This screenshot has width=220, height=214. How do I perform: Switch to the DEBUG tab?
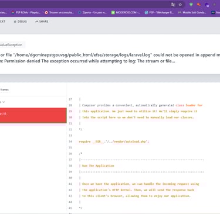pyautogui.click(x=21, y=22)
